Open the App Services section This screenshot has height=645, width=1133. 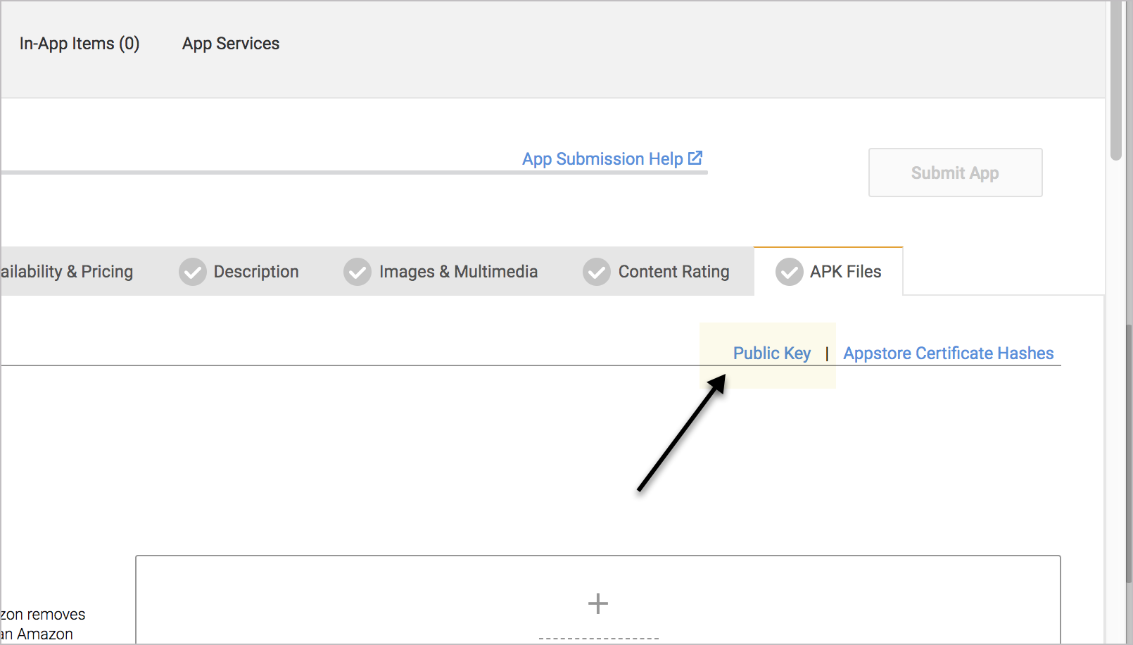(x=231, y=44)
